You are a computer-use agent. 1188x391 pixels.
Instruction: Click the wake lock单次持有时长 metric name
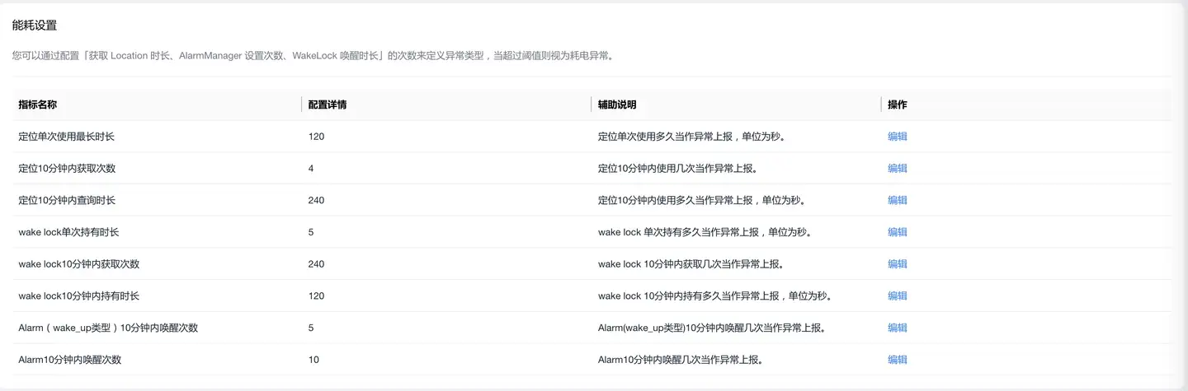(x=68, y=232)
